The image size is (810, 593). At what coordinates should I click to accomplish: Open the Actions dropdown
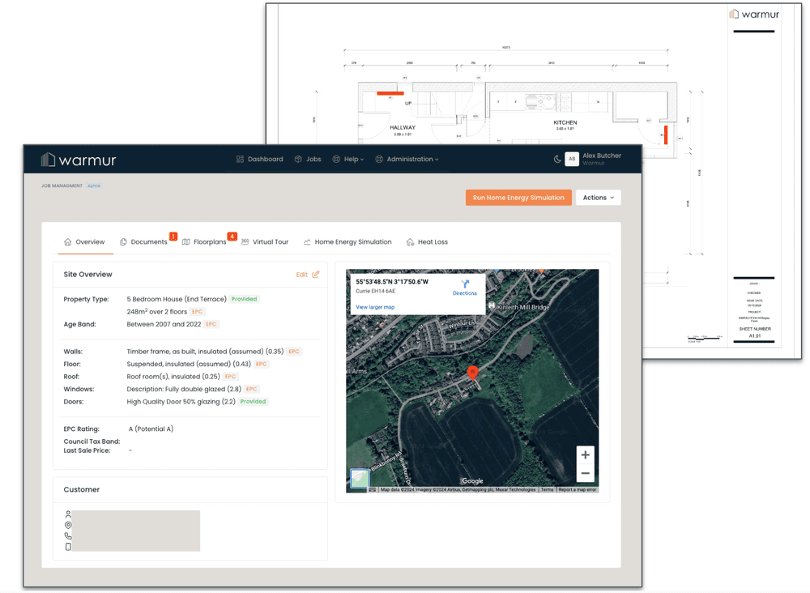coord(598,198)
